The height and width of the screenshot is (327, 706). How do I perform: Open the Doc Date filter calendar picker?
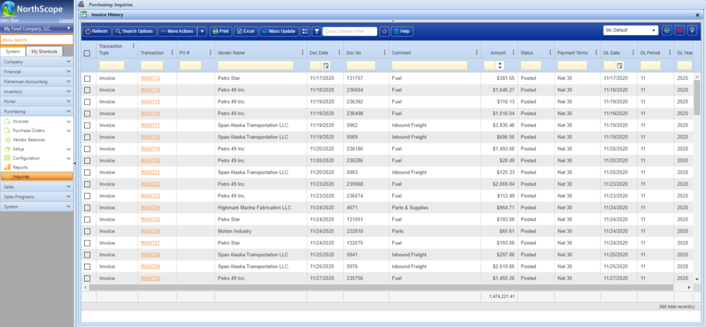click(x=326, y=65)
